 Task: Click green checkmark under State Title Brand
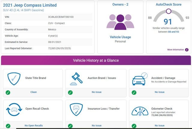tap(8, 92)
